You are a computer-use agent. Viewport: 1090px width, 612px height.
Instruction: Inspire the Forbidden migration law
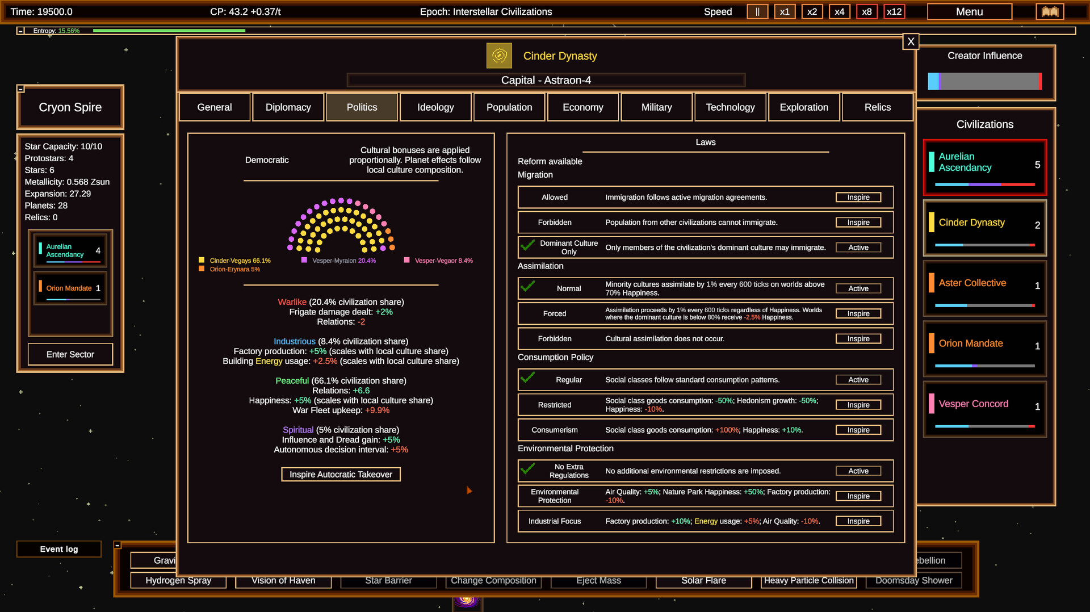tap(858, 223)
